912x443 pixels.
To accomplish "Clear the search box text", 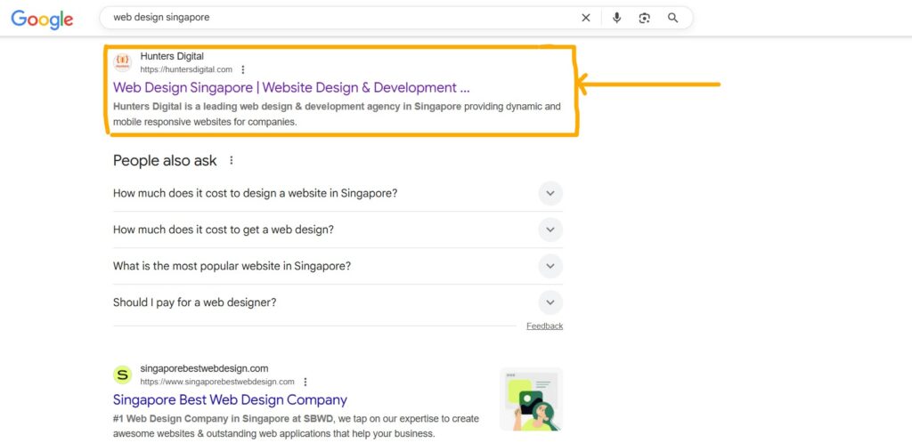I will pos(586,18).
